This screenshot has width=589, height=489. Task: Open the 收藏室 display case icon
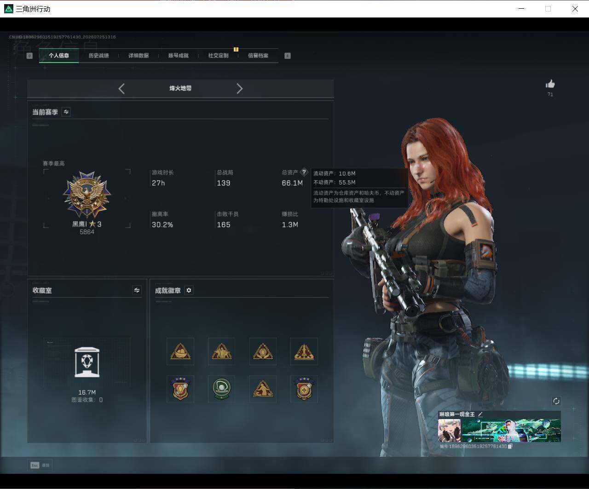click(x=87, y=362)
